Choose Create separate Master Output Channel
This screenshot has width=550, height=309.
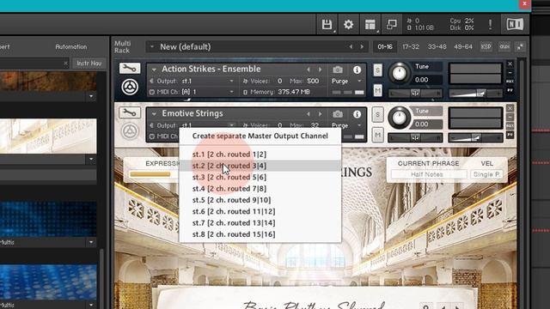(x=260, y=136)
